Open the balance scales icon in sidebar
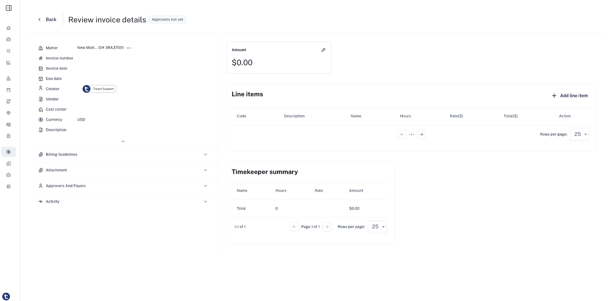Screen dimensions: 610x301 (8, 113)
